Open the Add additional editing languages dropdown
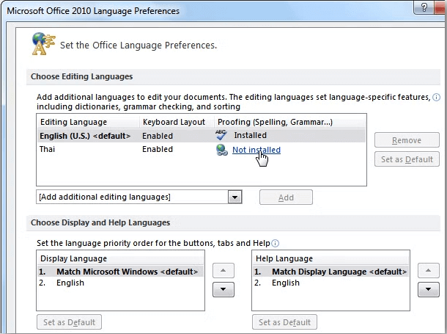The width and height of the screenshot is (447, 334). coord(235,197)
